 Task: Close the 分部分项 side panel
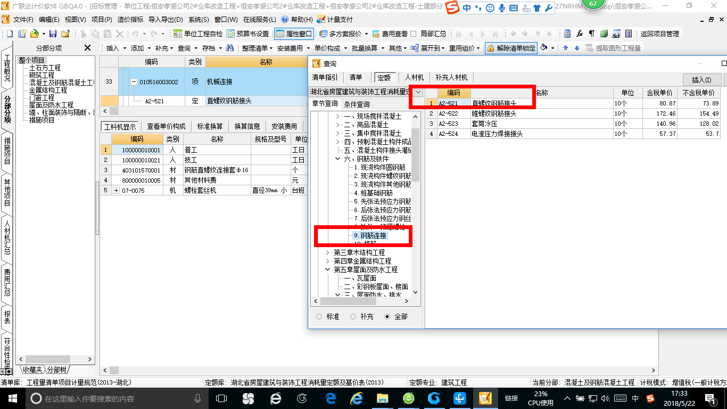click(x=87, y=48)
